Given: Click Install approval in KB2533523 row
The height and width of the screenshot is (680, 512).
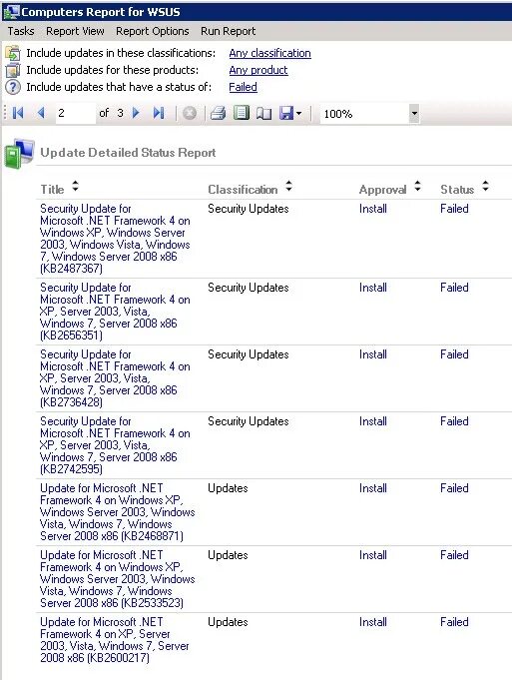Looking at the screenshot, I should click(373, 555).
